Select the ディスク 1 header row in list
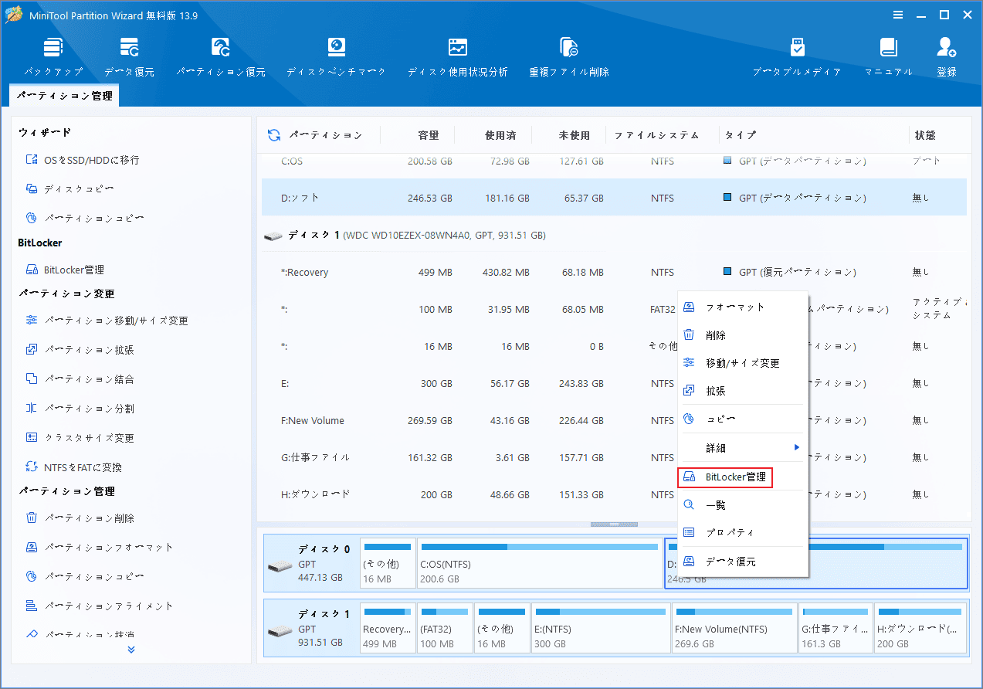The height and width of the screenshot is (689, 983). (614, 235)
